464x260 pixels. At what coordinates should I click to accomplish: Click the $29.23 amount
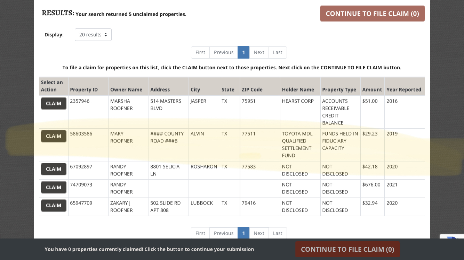370,134
